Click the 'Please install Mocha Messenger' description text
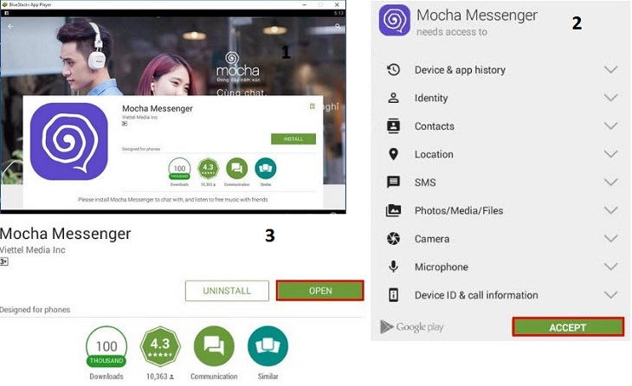Image resolution: width=632 pixels, height=386 pixels. click(x=173, y=199)
